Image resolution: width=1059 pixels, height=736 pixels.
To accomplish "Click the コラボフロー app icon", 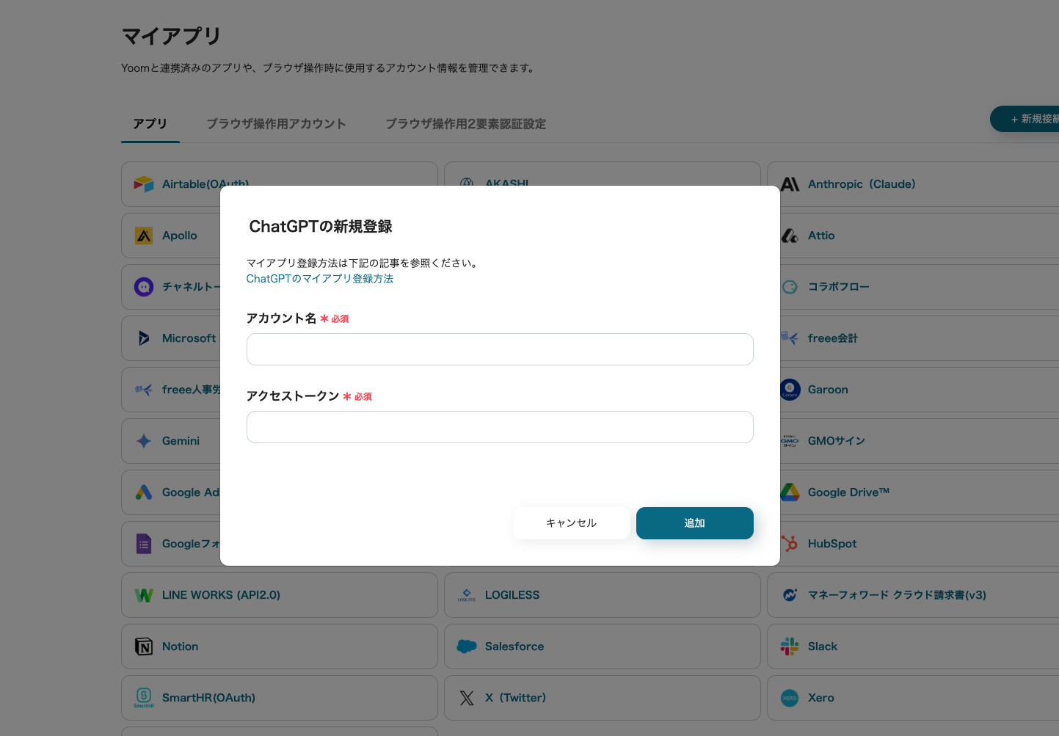I will tap(790, 287).
